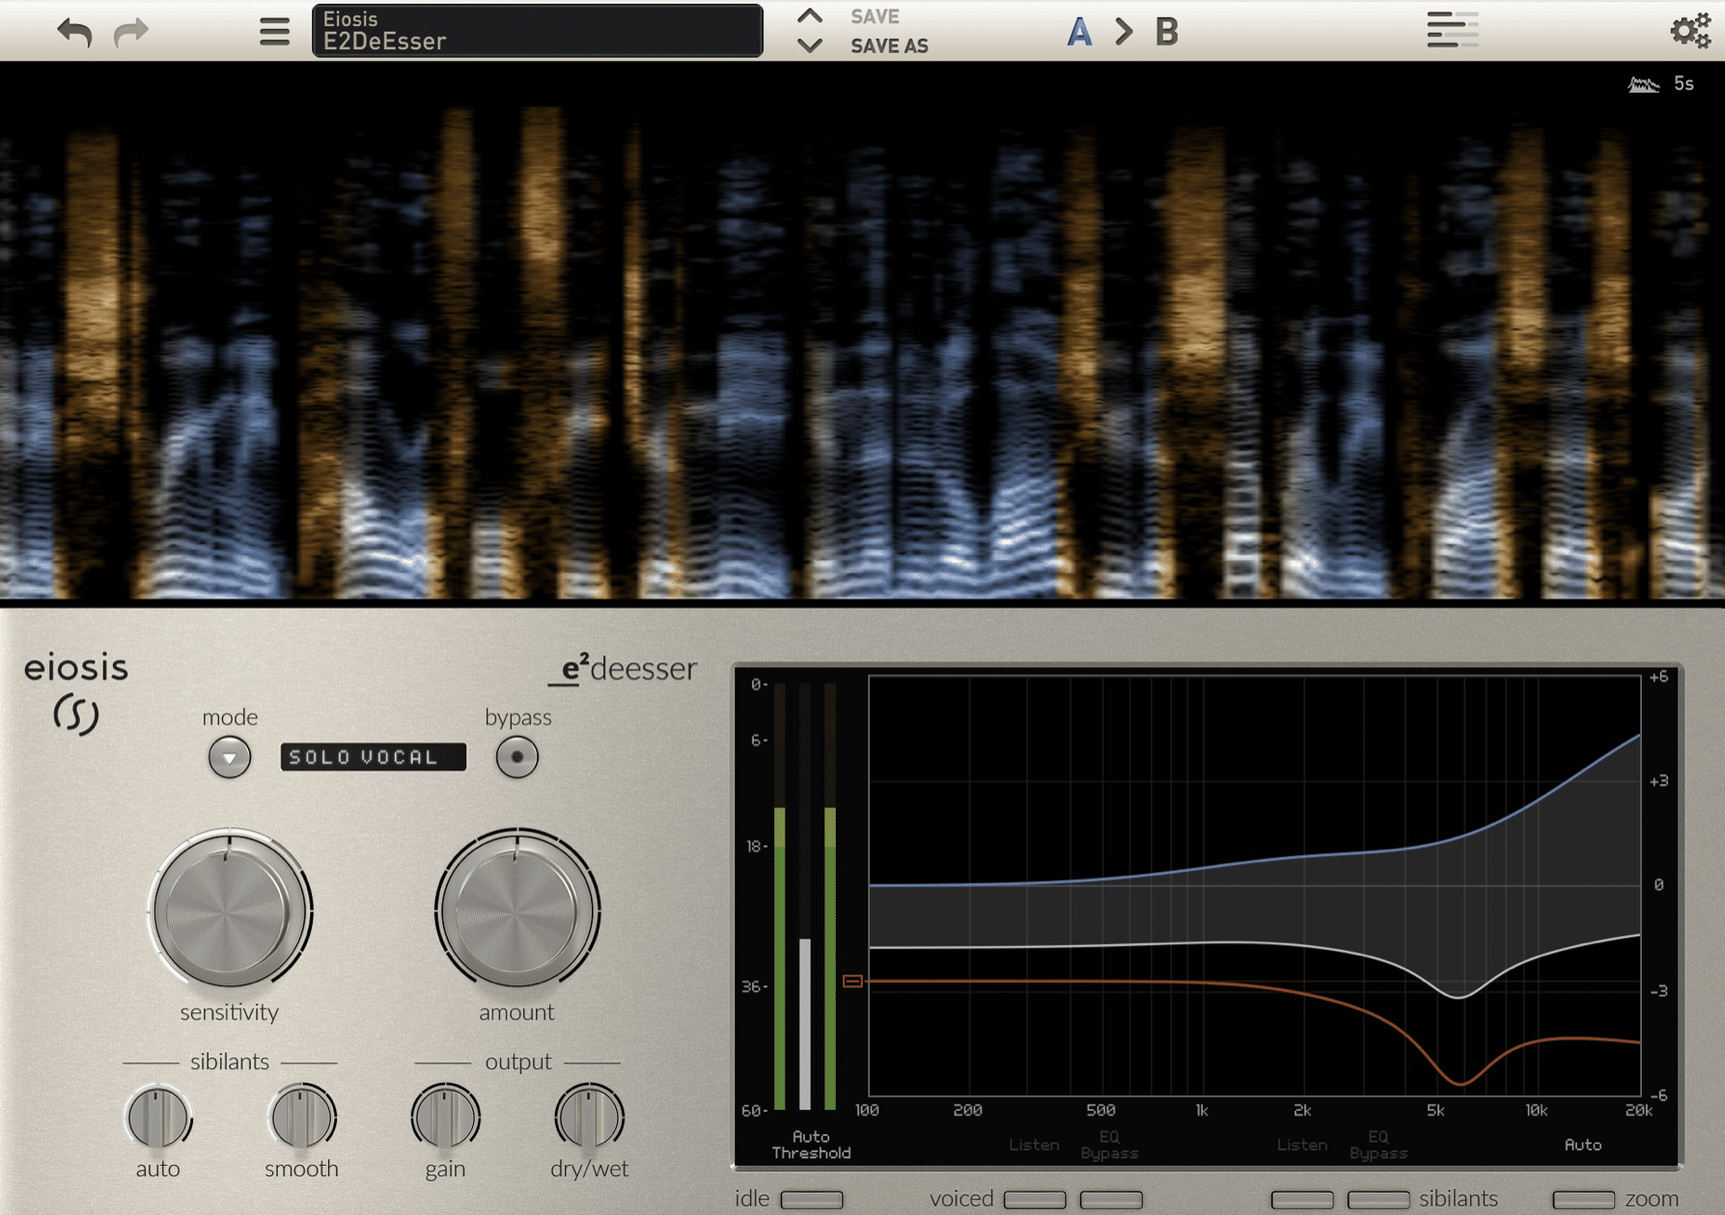Copy A to B with arrow
1725x1215 pixels.
1124,32
